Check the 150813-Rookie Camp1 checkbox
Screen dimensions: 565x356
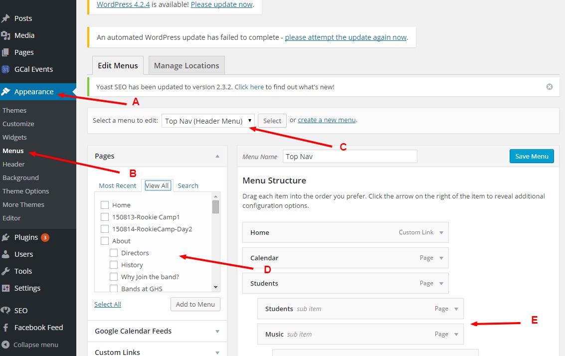click(105, 217)
